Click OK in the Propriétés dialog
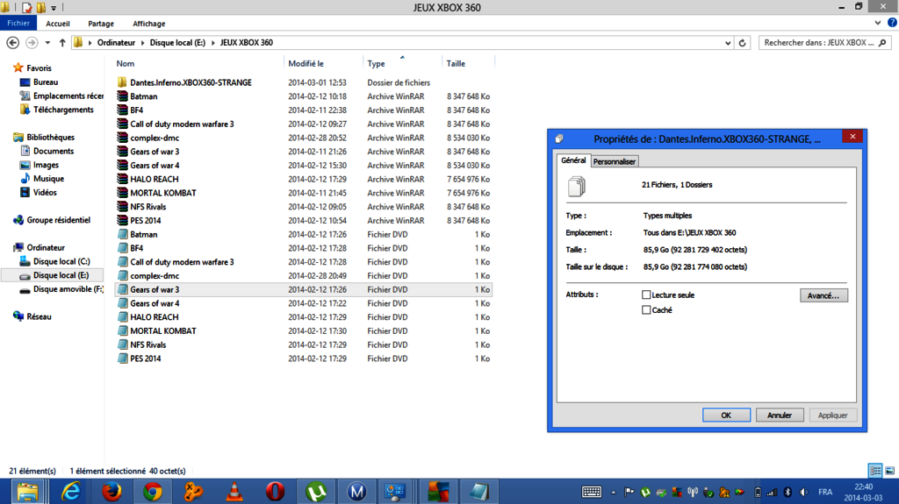Screen dimensions: 899x504 (x=726, y=415)
